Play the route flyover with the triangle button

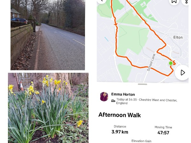[x=182, y=72]
